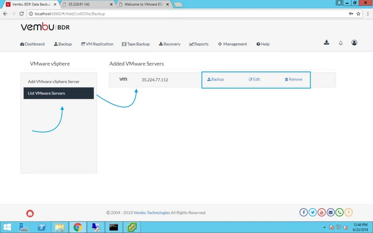Click the red chat bubble icon
This screenshot has width=373, height=233.
point(30,213)
